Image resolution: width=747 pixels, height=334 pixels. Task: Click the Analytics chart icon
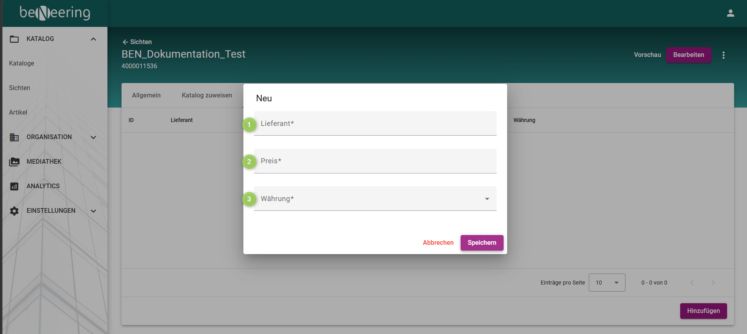pos(14,186)
